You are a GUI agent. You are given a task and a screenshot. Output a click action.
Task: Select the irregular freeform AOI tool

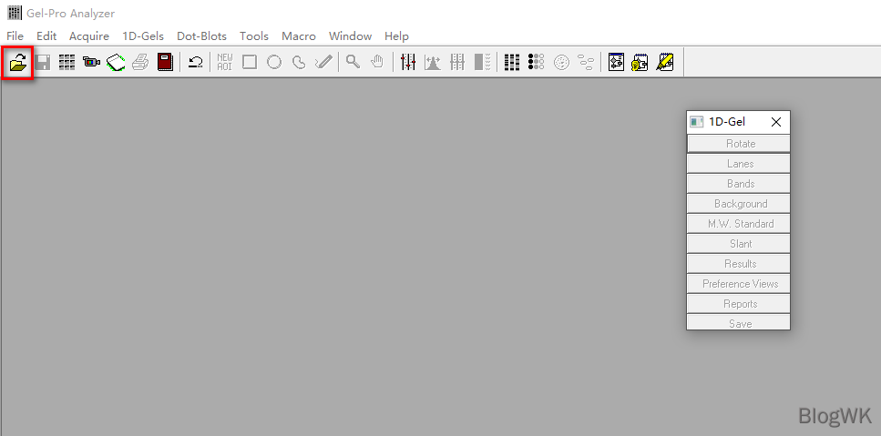click(299, 62)
